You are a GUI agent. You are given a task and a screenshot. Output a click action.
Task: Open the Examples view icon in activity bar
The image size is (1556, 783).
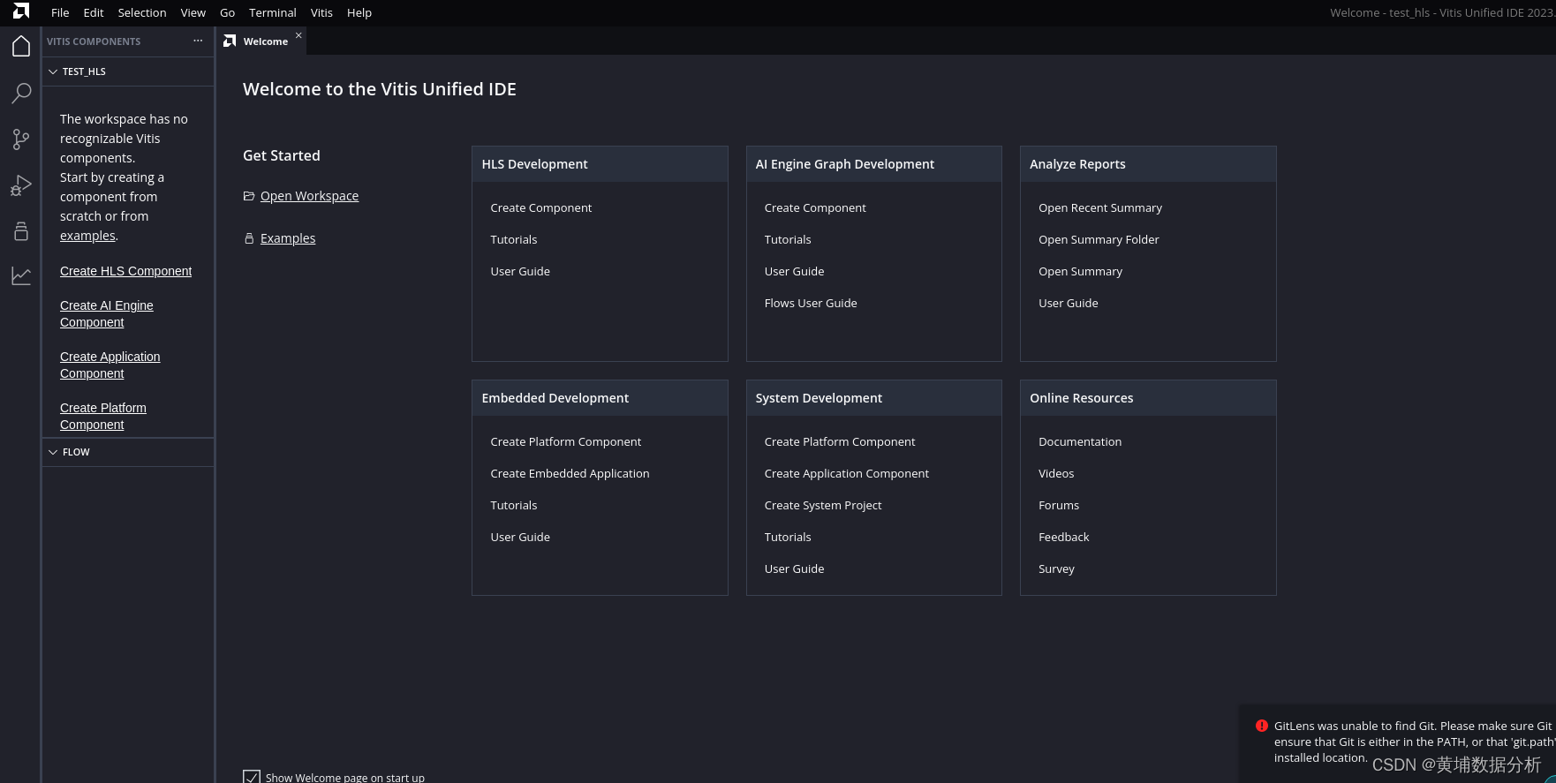(x=21, y=231)
